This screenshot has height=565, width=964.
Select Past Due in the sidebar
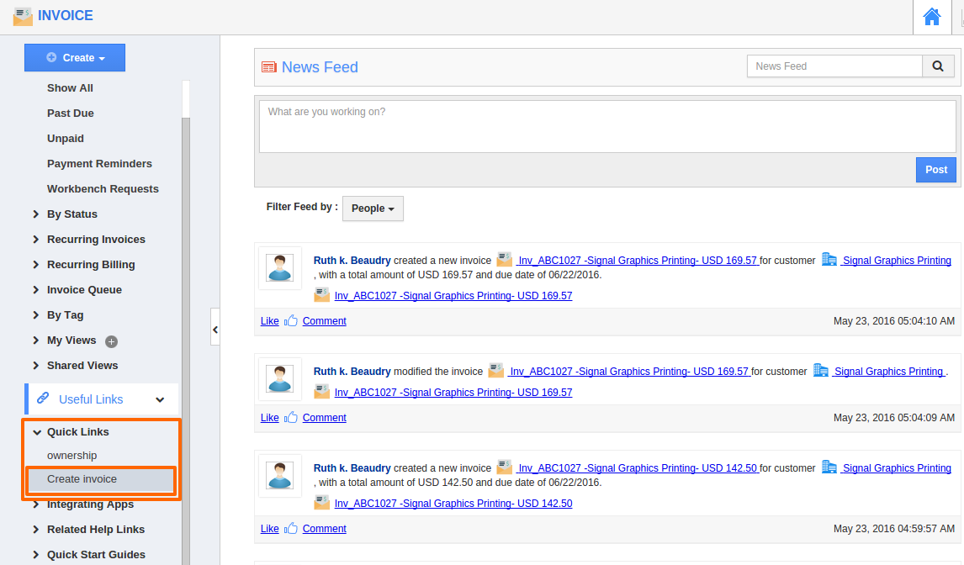[71, 114]
